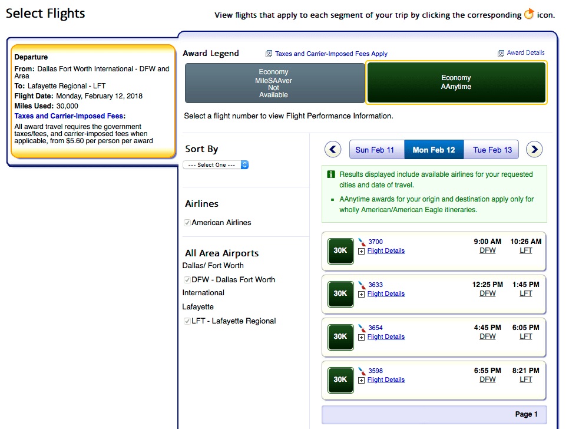569x429 pixels.
Task: Open flight number 3654 link
Action: pyautogui.click(x=375, y=328)
